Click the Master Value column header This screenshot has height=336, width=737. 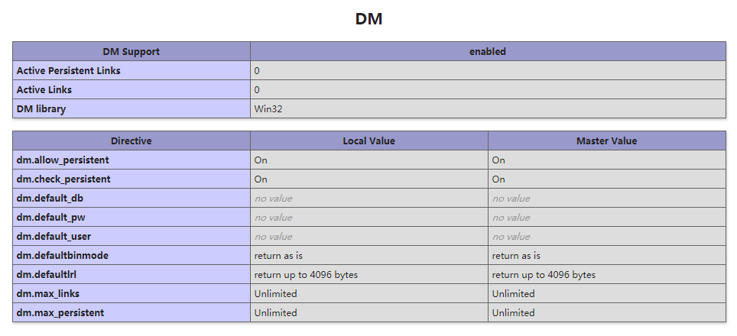pyautogui.click(x=607, y=141)
